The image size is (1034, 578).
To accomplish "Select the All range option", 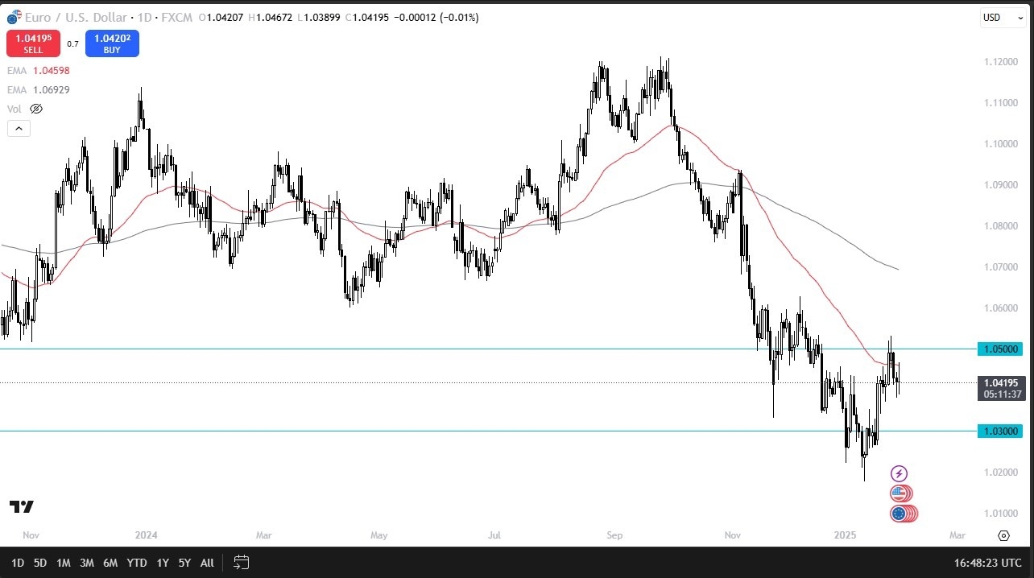I will coord(206,563).
